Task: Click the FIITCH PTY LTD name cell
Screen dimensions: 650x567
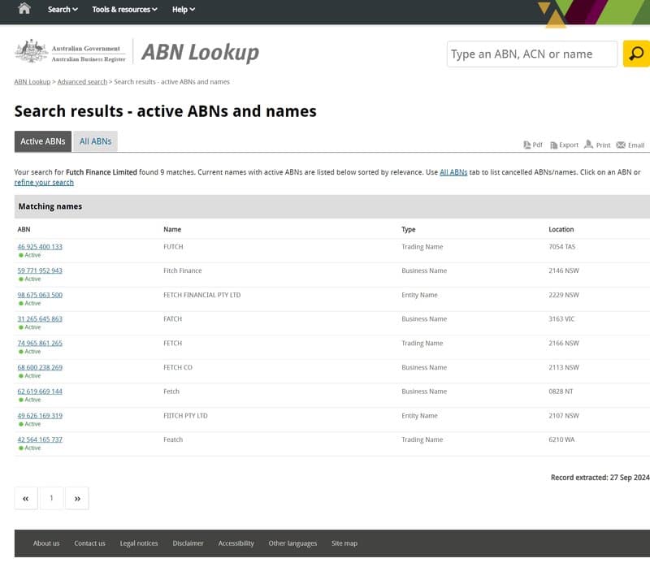Action: [x=185, y=416]
